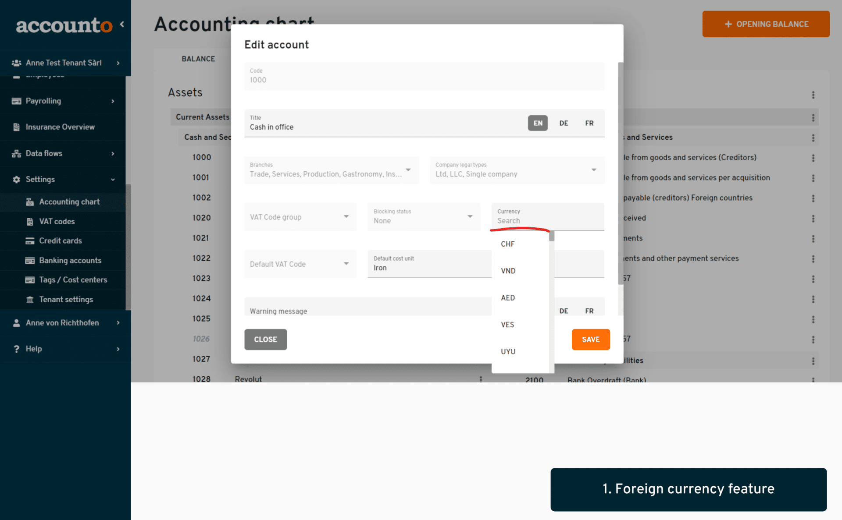Click the Data flows icon
The width and height of the screenshot is (842, 520).
[x=16, y=153]
